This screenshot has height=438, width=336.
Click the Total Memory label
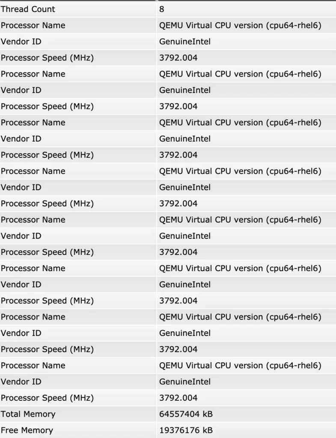(x=28, y=414)
